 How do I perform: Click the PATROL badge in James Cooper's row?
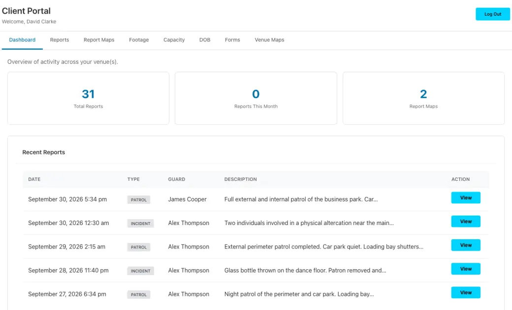point(139,200)
